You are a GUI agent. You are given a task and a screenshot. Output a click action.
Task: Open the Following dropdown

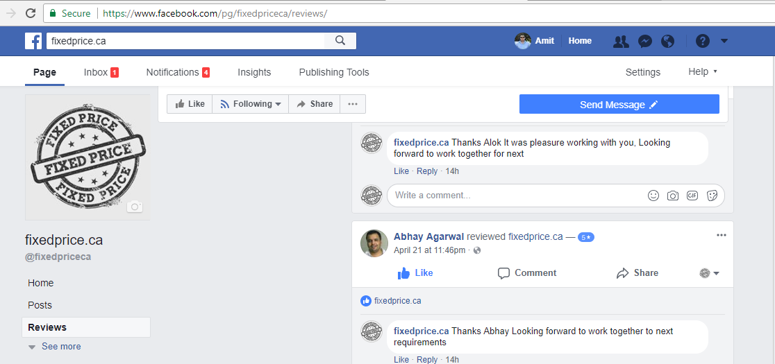(250, 104)
